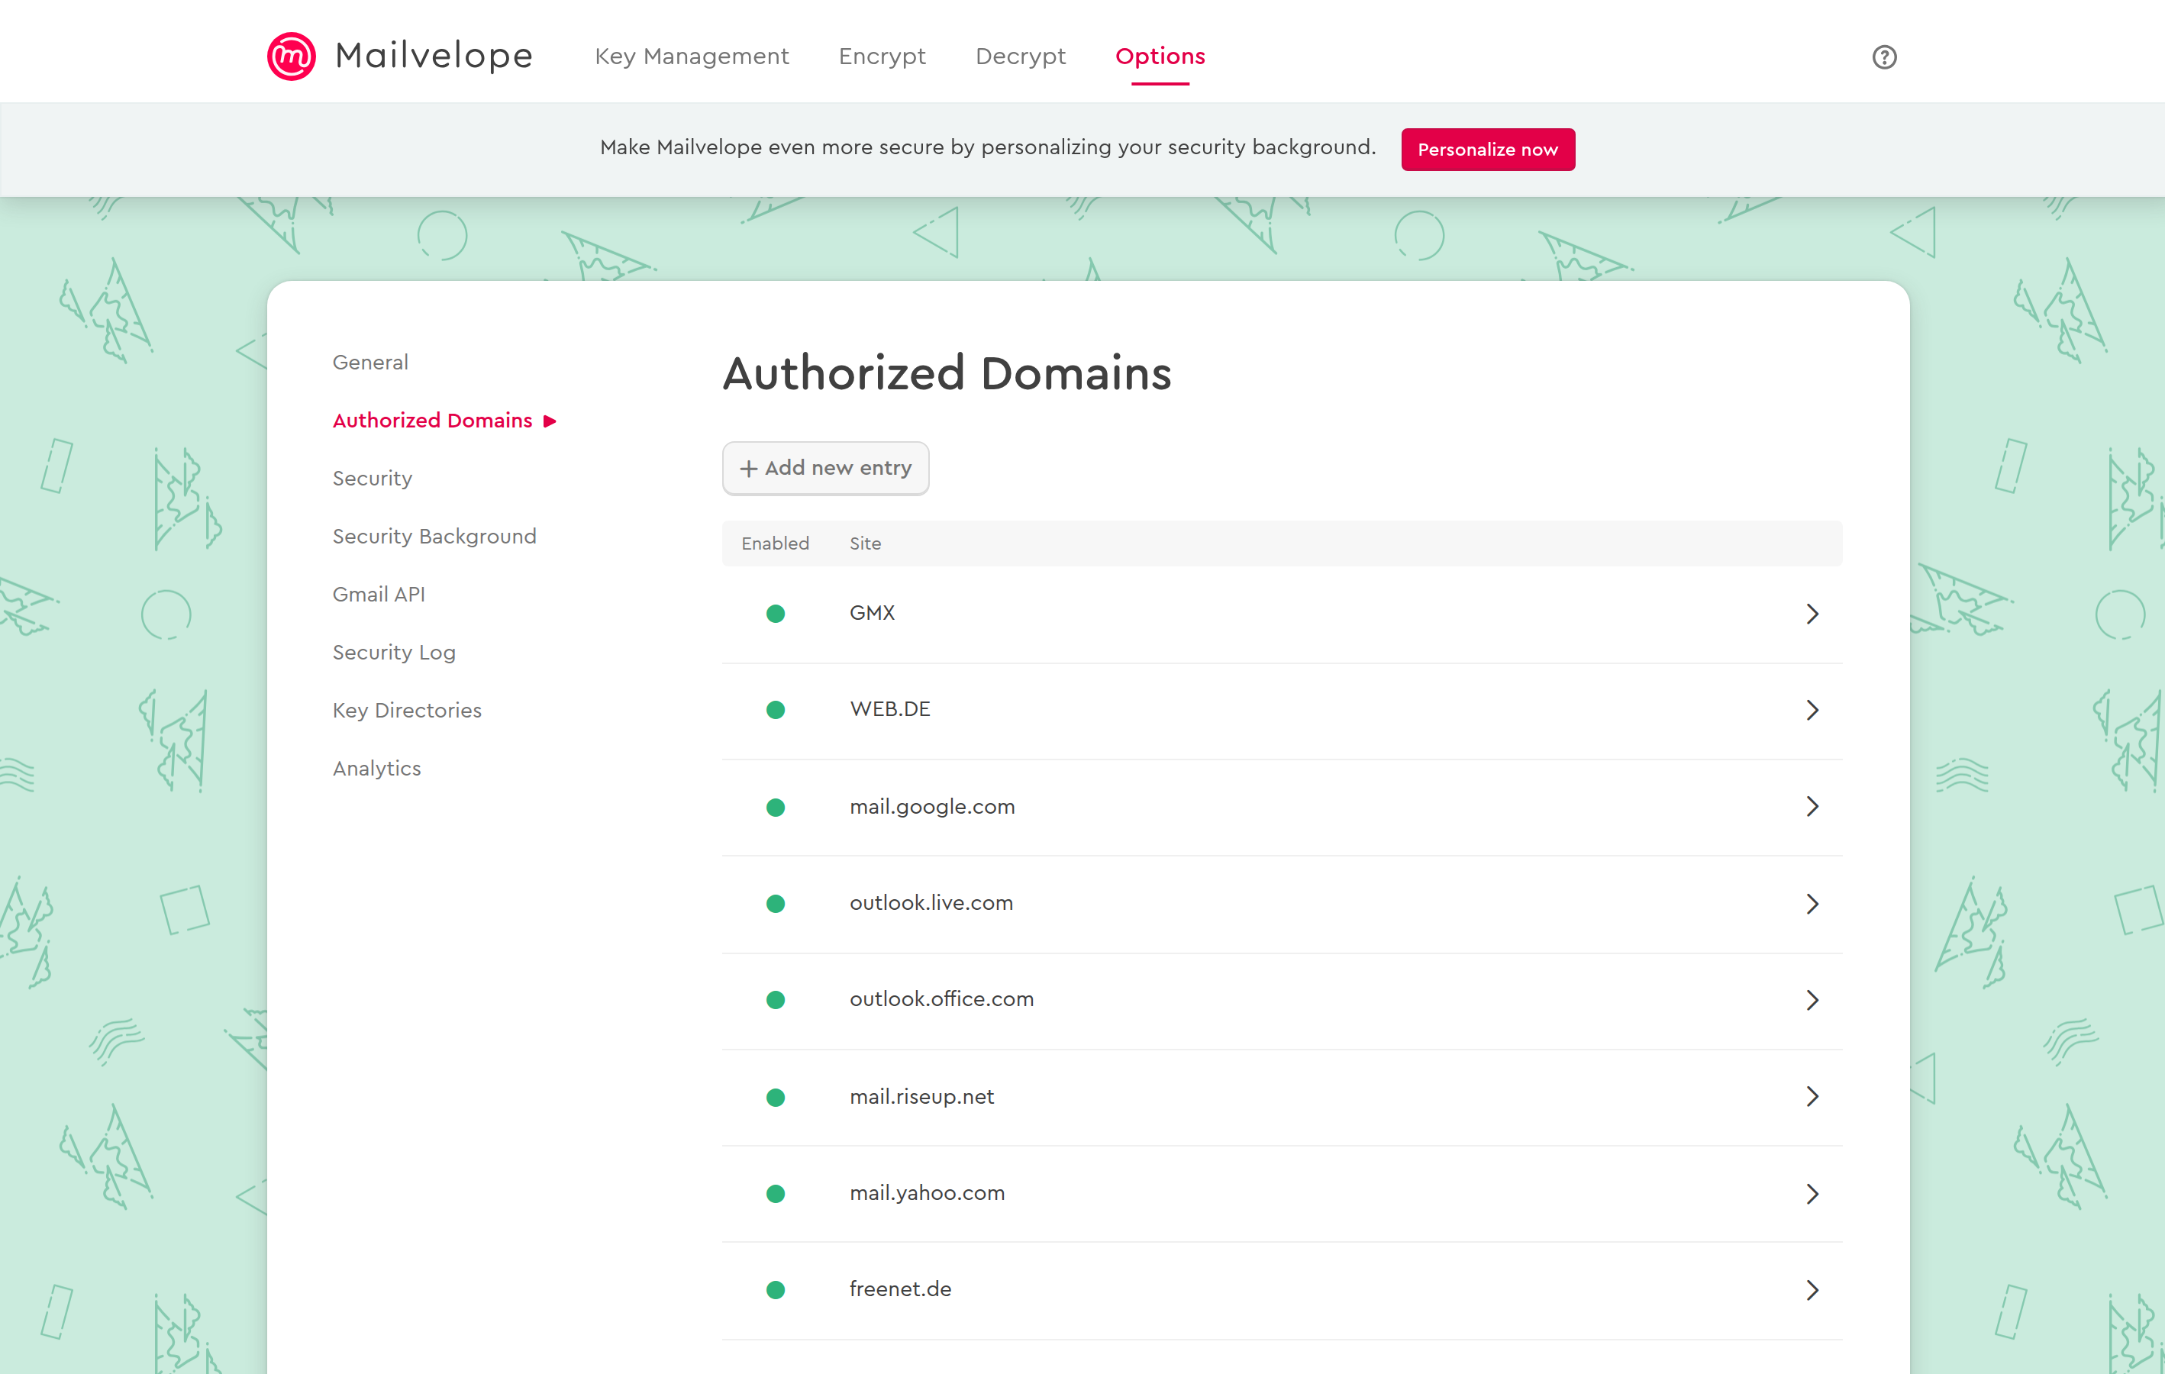Image resolution: width=2165 pixels, height=1374 pixels.
Task: Expand the mail.google.com row chevron
Action: pos(1812,807)
